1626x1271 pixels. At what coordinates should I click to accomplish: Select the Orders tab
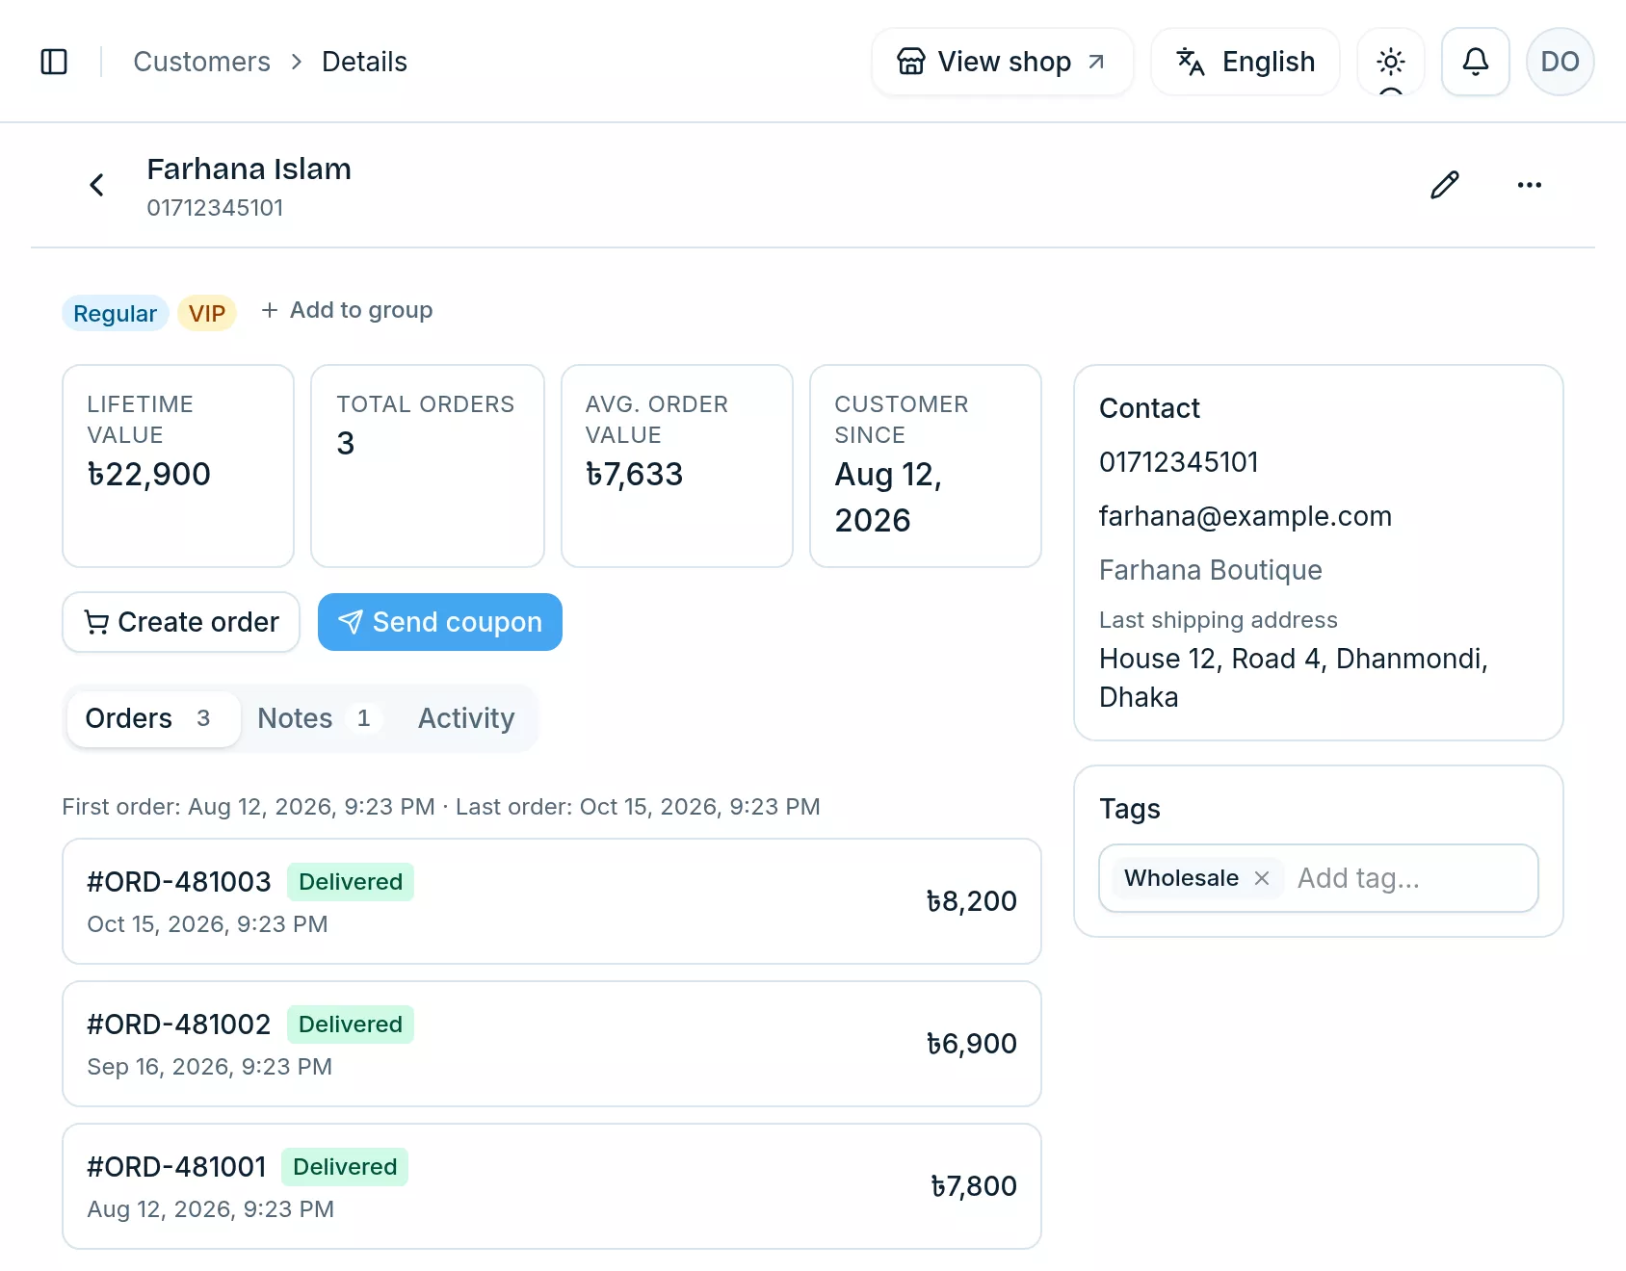click(153, 718)
